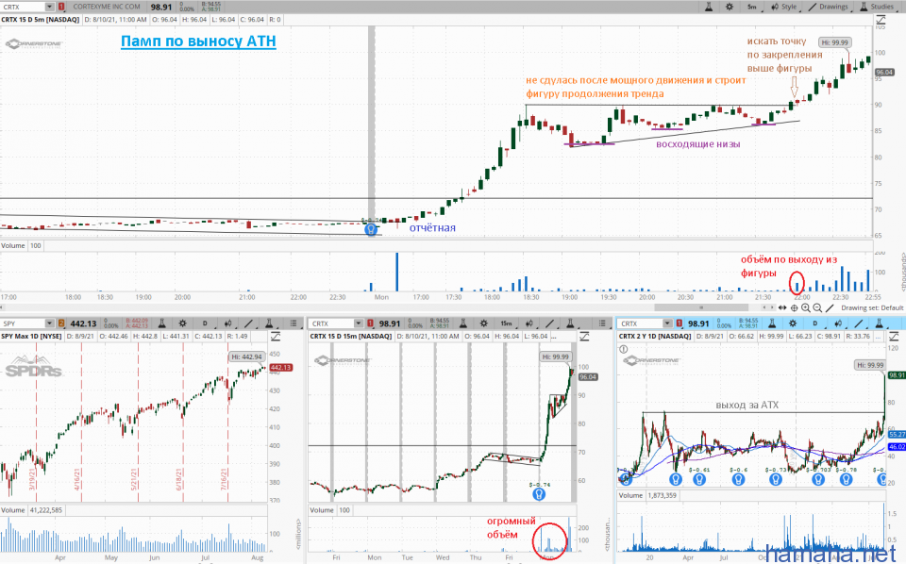The height and width of the screenshot is (564, 906).
Task: Click the zoom out magnifier
Action: click(x=817, y=307)
